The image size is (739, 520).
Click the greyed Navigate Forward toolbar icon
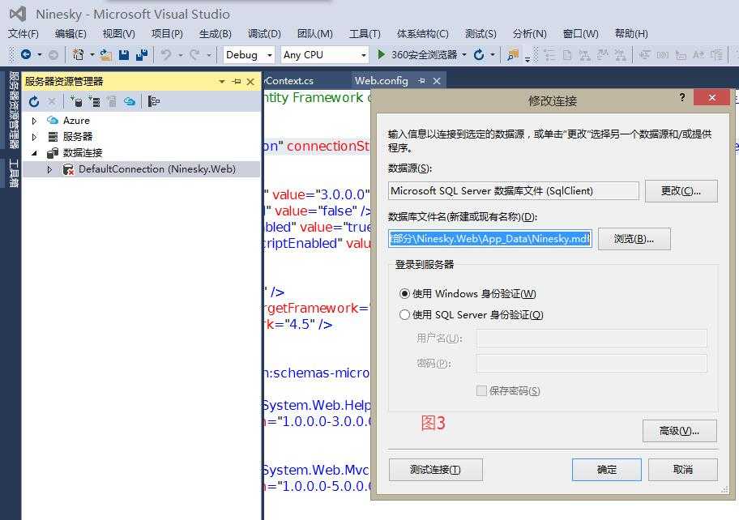point(53,55)
